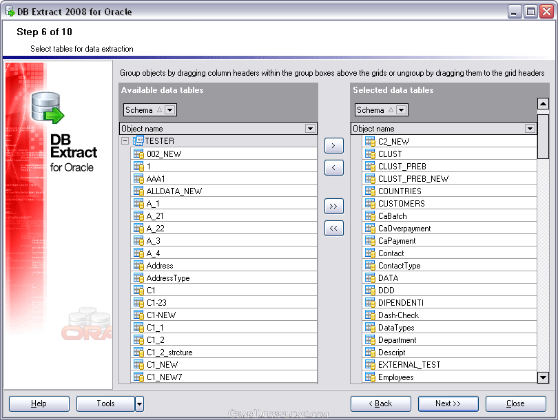Image resolution: width=558 pixels, height=420 pixels.
Task: Click the table icon next to A_21
Action: click(x=138, y=216)
